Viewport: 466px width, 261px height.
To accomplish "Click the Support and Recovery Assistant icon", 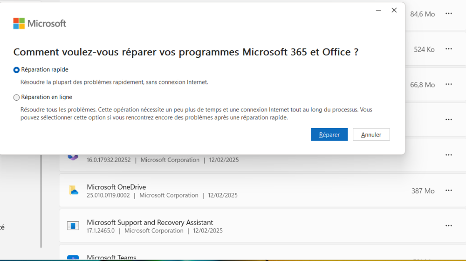I will 73,226.
